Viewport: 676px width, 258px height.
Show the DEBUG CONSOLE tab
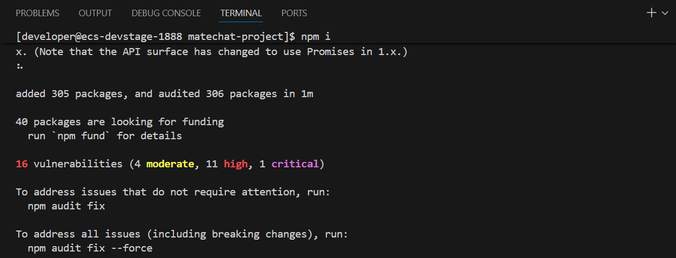(x=166, y=13)
